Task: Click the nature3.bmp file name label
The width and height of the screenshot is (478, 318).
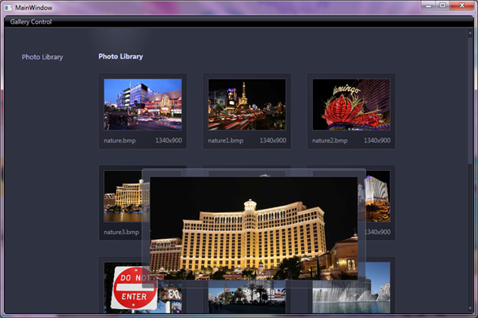Action: (121, 233)
